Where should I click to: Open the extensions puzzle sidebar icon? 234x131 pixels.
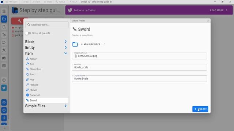4,42
